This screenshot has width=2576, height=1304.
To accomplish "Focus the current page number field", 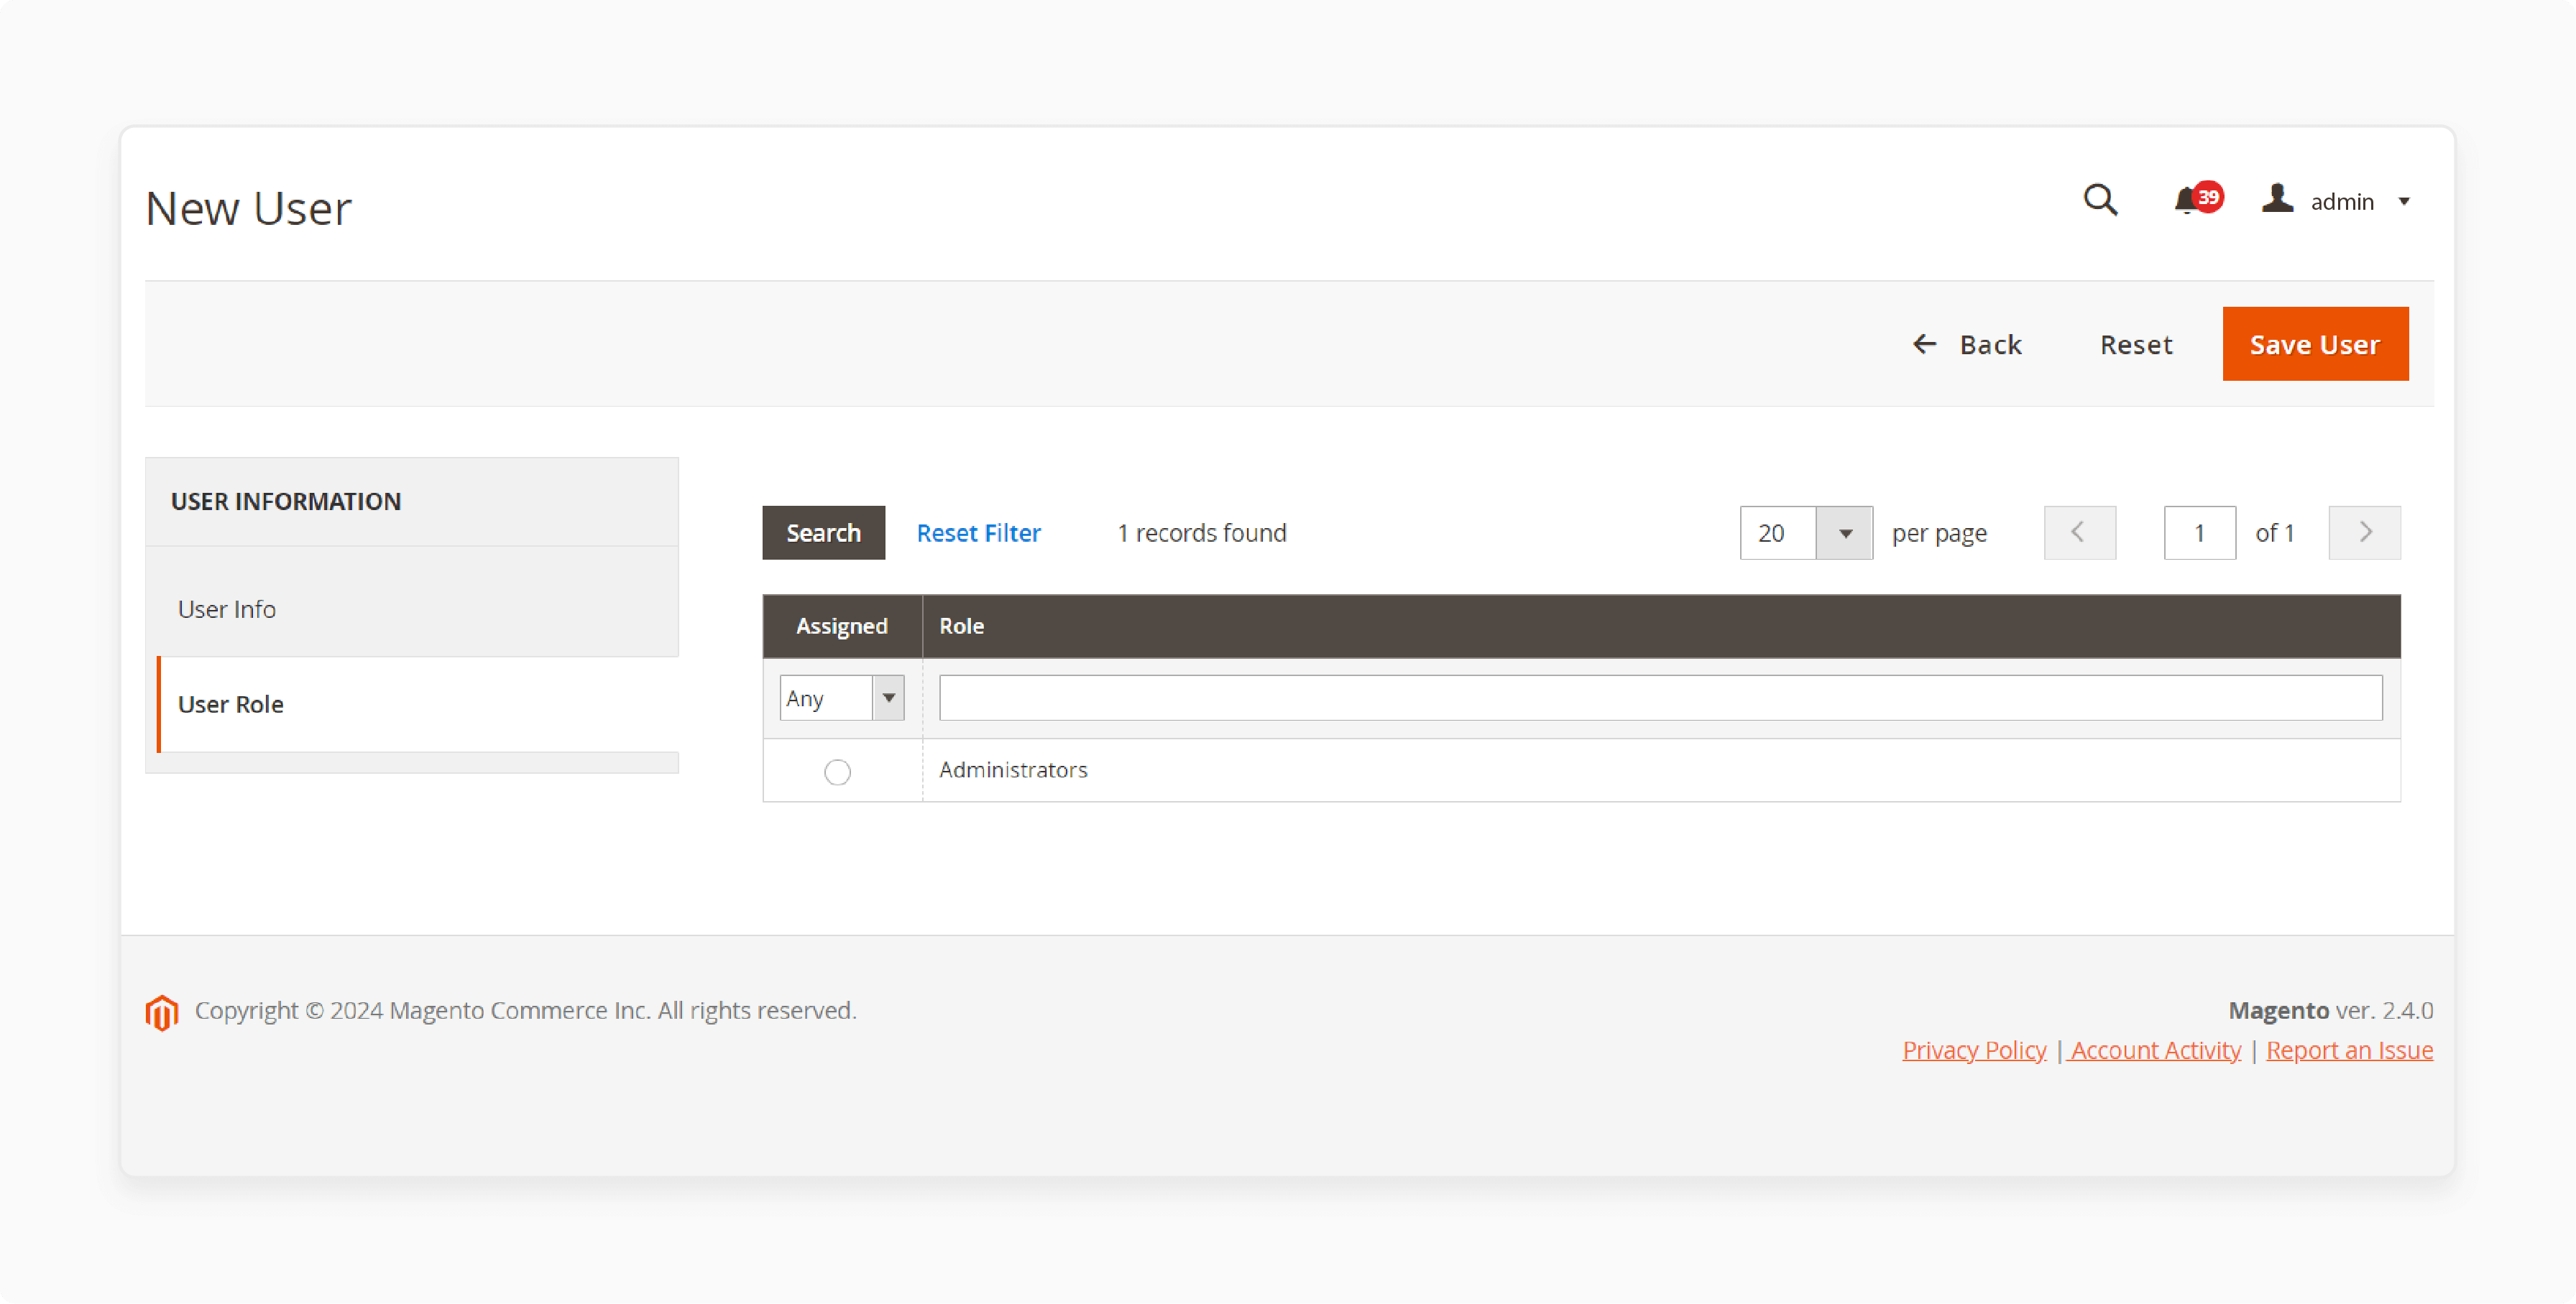I will (2199, 532).
